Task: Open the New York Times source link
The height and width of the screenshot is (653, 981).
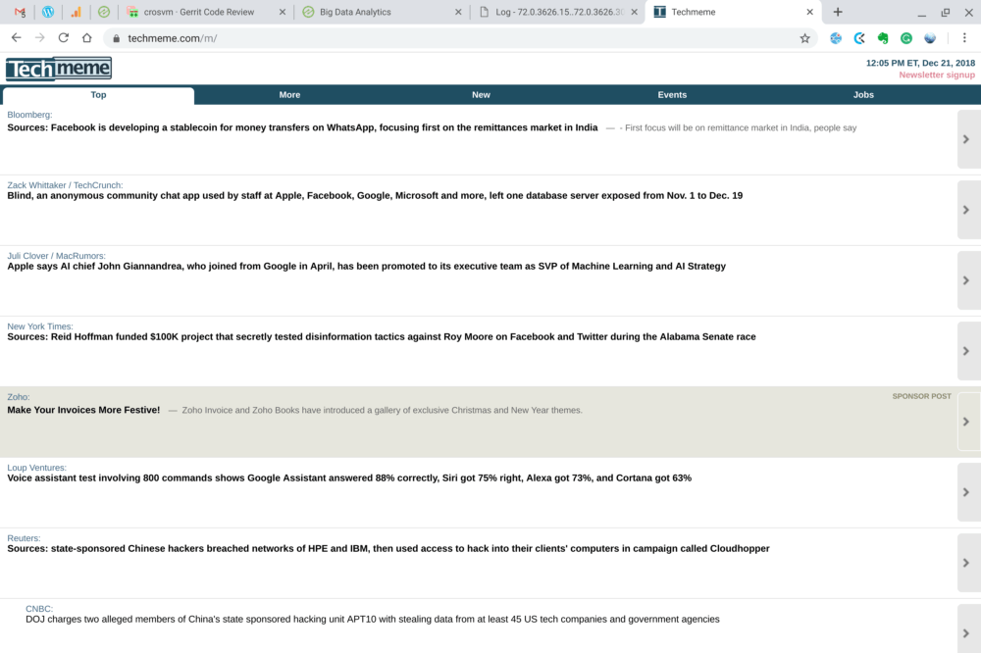Action: point(40,326)
